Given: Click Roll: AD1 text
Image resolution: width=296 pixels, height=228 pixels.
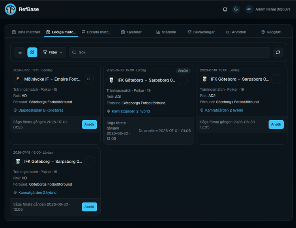Looking at the screenshot, I should [x=114, y=97].
